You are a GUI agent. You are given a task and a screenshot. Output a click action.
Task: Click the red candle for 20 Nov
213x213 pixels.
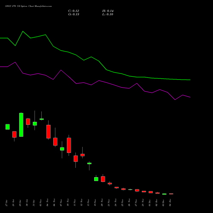coord(103,179)
